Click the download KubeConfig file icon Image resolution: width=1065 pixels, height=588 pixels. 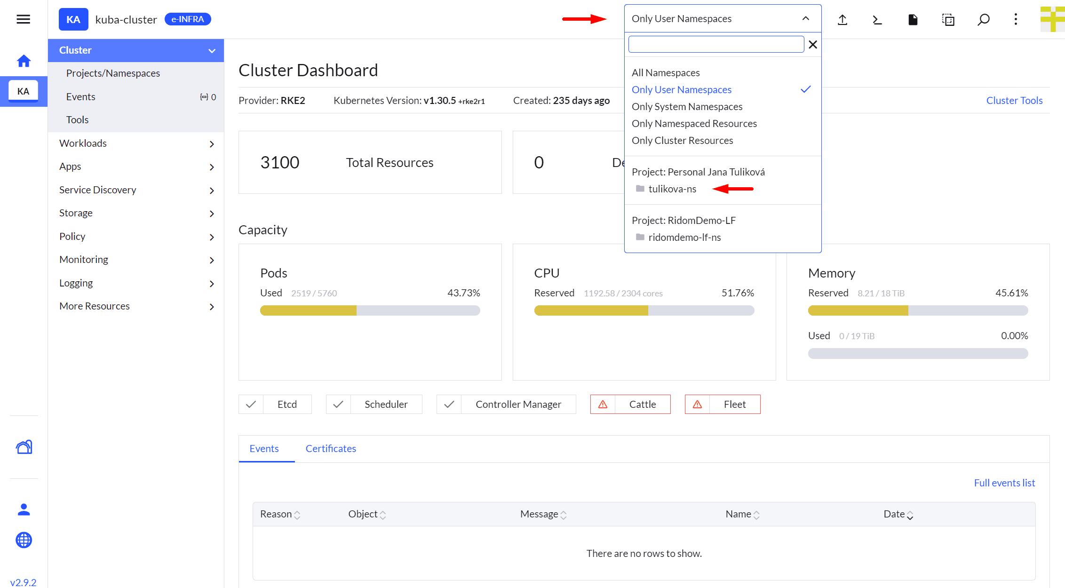point(913,19)
